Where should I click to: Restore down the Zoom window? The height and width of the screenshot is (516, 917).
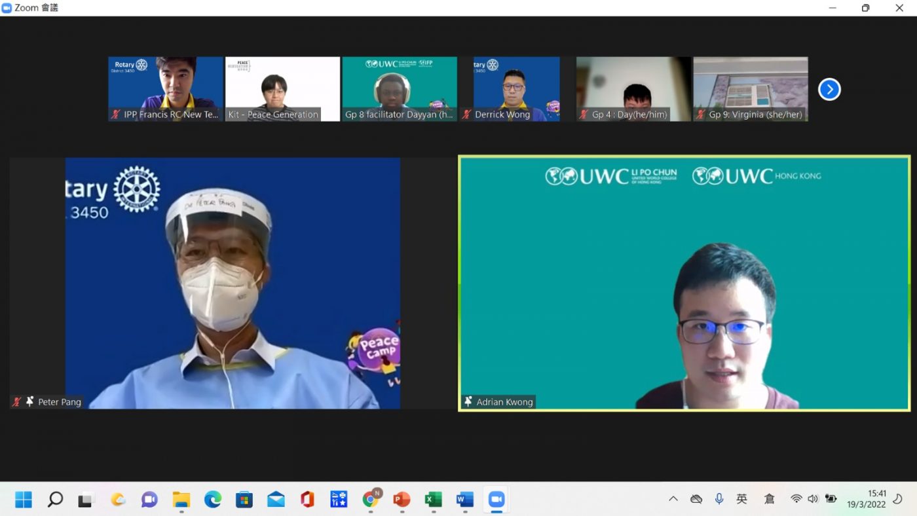(866, 8)
